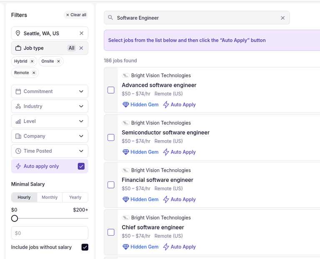
Task: Click the Seattle, WA, US location field
Action: click(50, 33)
